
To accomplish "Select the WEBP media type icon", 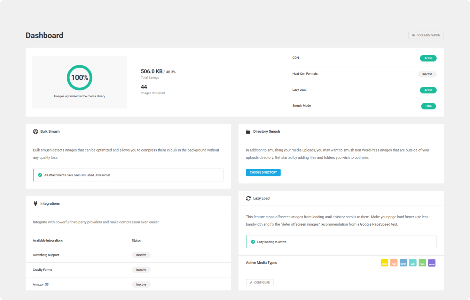I will [x=403, y=263].
